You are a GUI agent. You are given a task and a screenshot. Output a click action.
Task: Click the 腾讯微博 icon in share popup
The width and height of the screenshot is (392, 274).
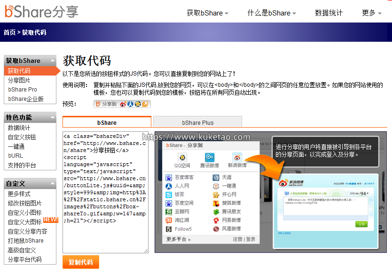tap(209, 157)
